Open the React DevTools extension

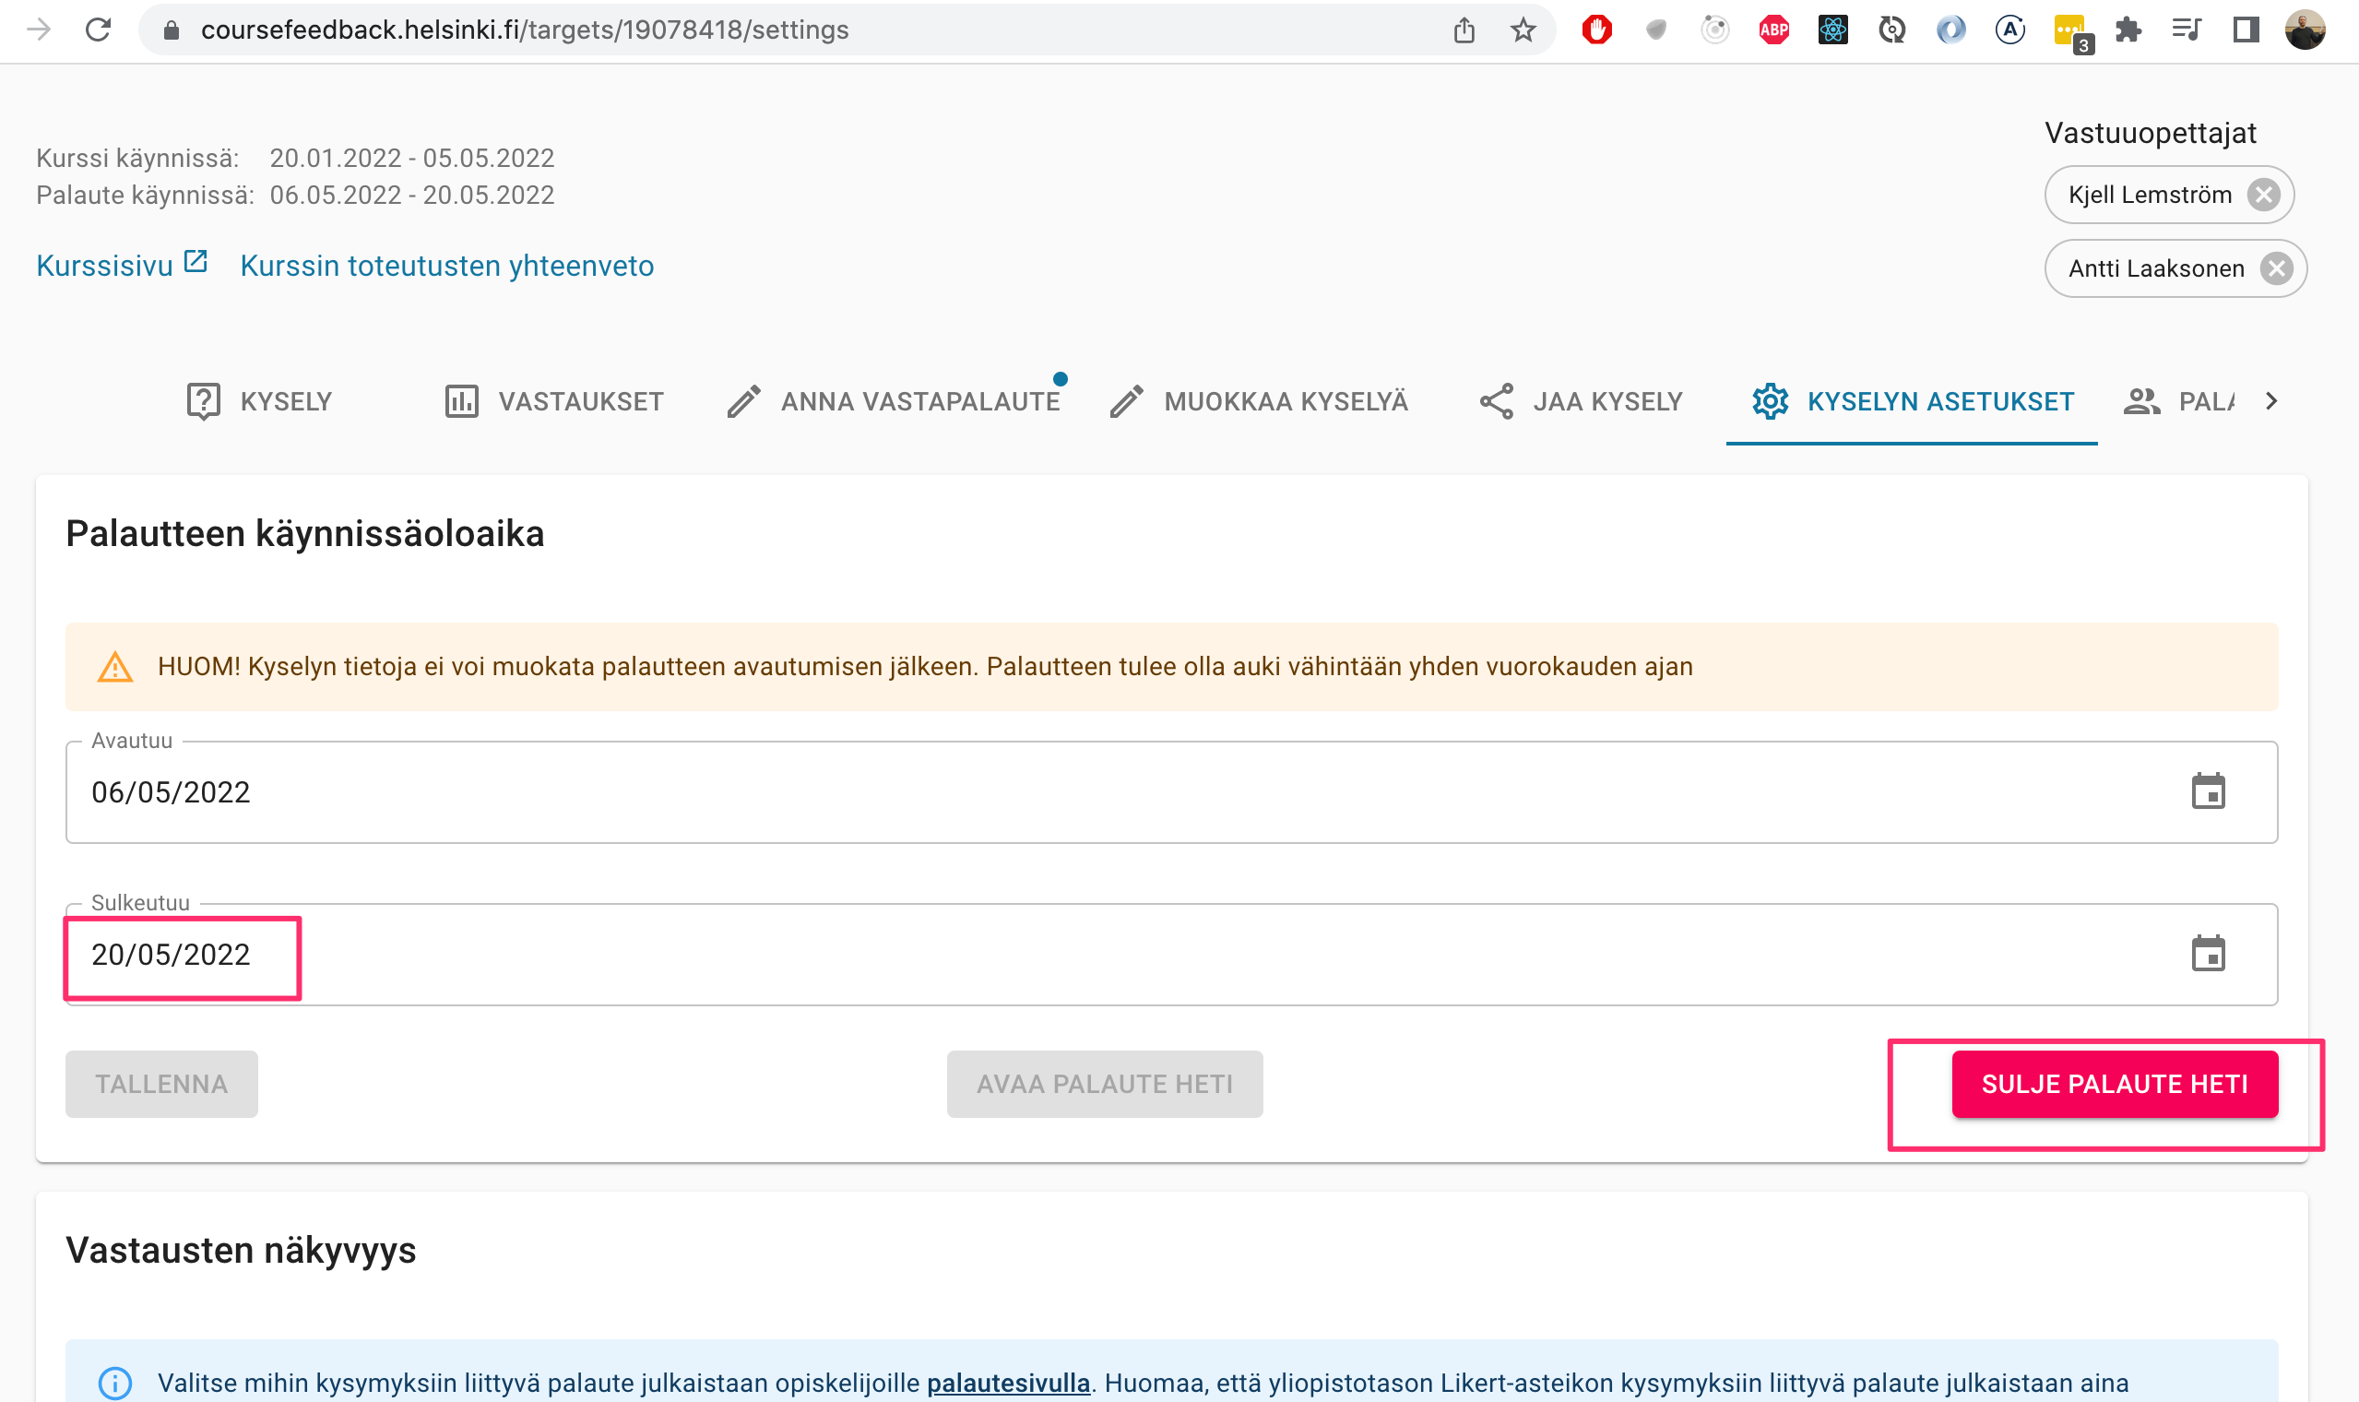pyautogui.click(x=1832, y=30)
